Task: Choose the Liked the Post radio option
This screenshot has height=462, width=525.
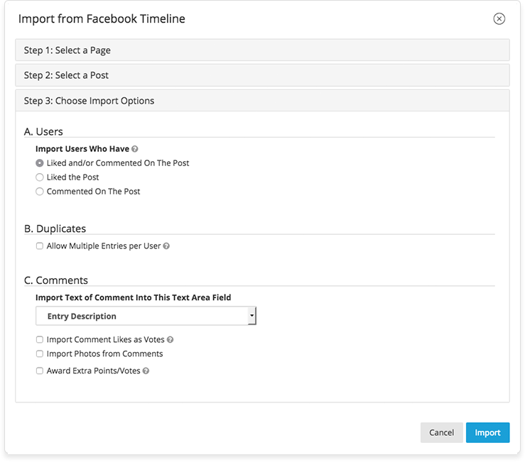Action: pyautogui.click(x=40, y=177)
